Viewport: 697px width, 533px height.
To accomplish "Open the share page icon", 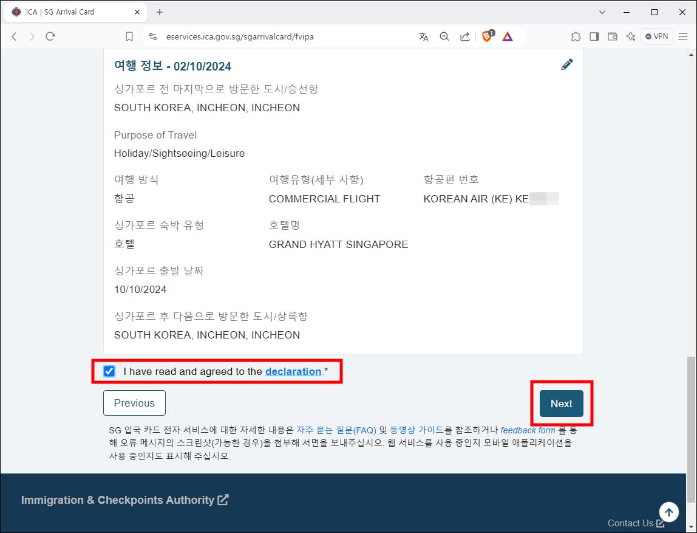I will coord(464,36).
